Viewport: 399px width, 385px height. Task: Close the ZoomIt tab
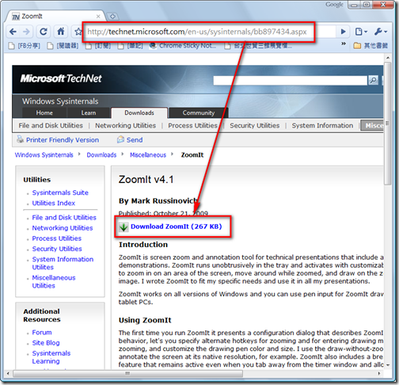click(98, 17)
